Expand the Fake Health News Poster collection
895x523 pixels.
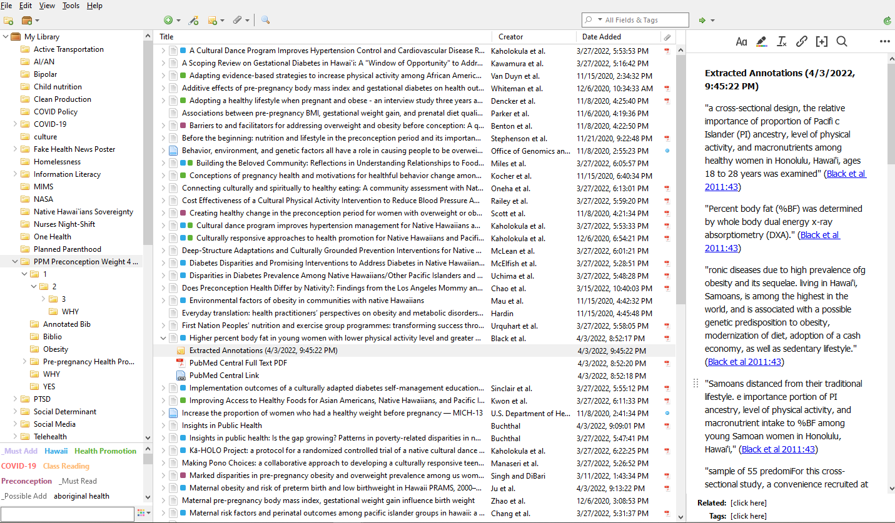point(15,149)
